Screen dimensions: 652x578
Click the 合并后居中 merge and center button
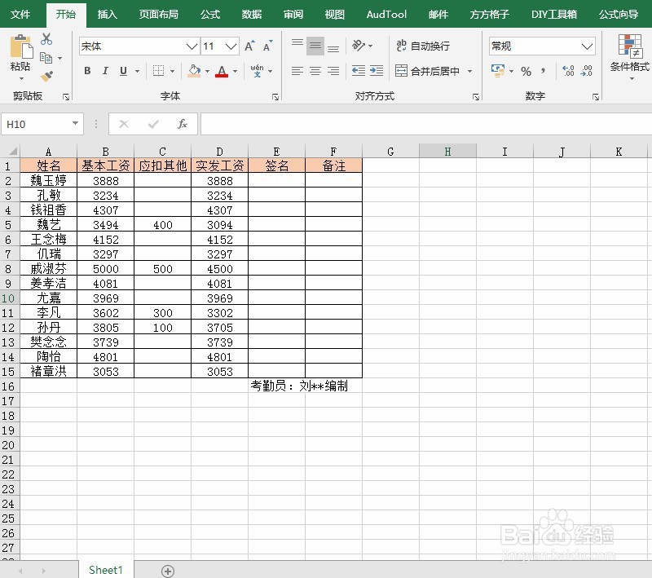click(x=427, y=71)
